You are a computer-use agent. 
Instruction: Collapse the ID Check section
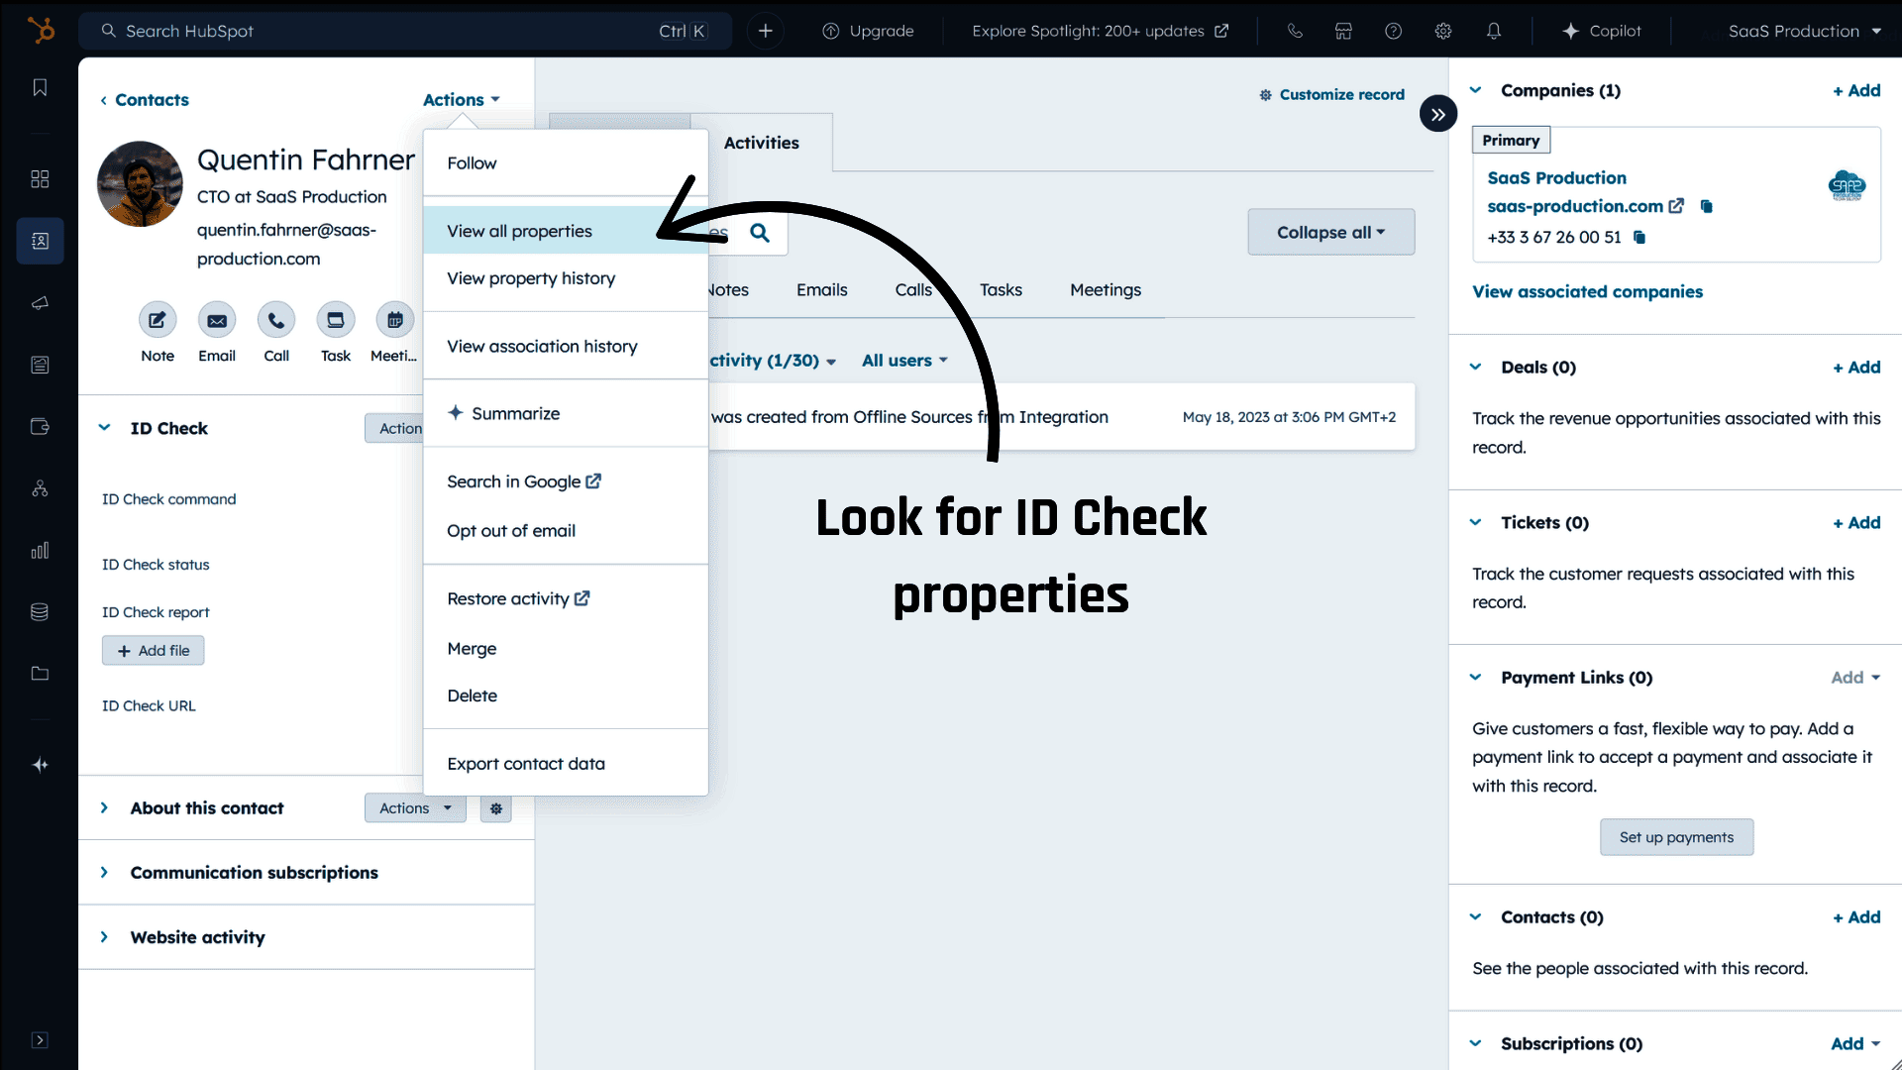tap(105, 428)
